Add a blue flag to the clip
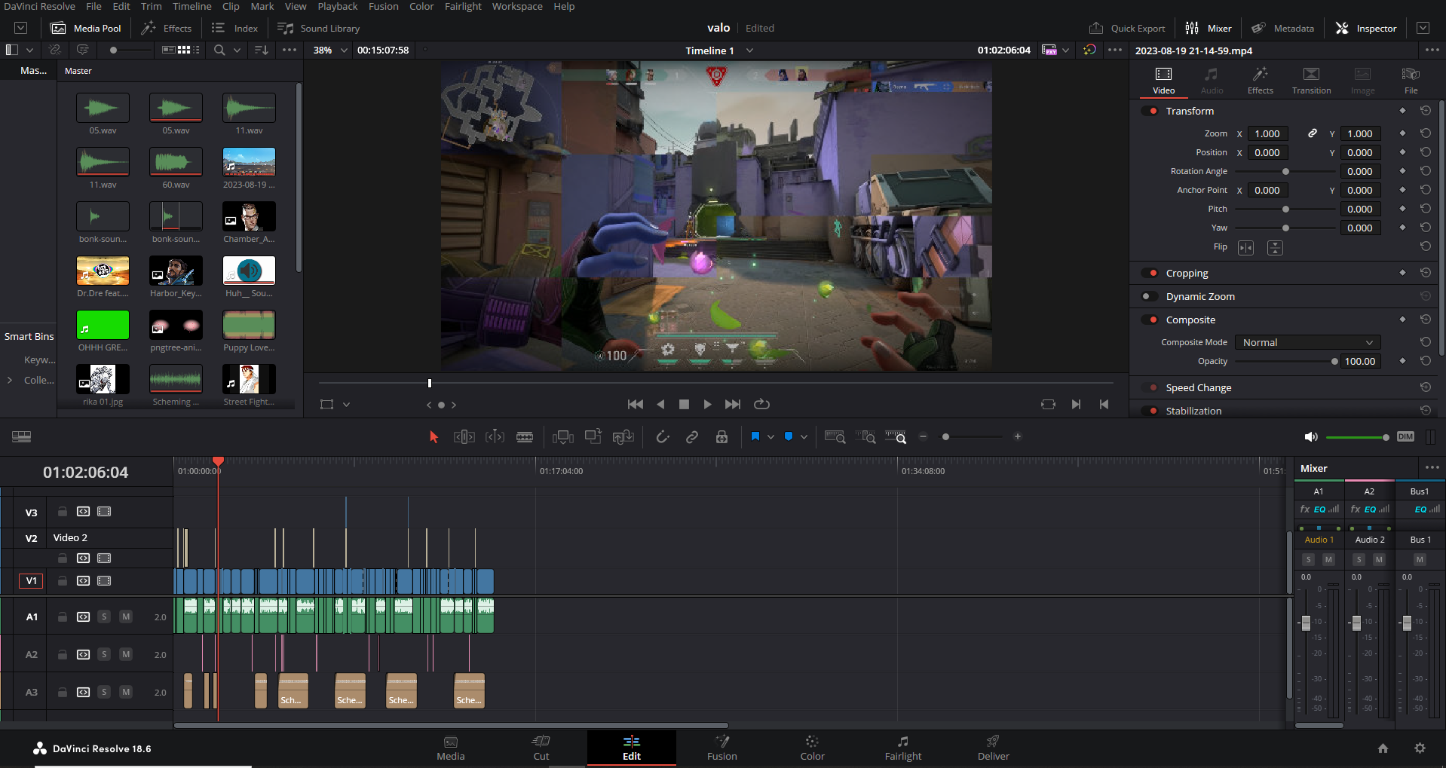The width and height of the screenshot is (1446, 768). (755, 436)
